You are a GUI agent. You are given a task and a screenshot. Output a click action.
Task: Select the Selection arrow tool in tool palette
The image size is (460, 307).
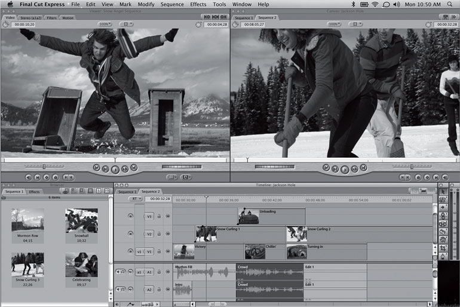(443, 191)
